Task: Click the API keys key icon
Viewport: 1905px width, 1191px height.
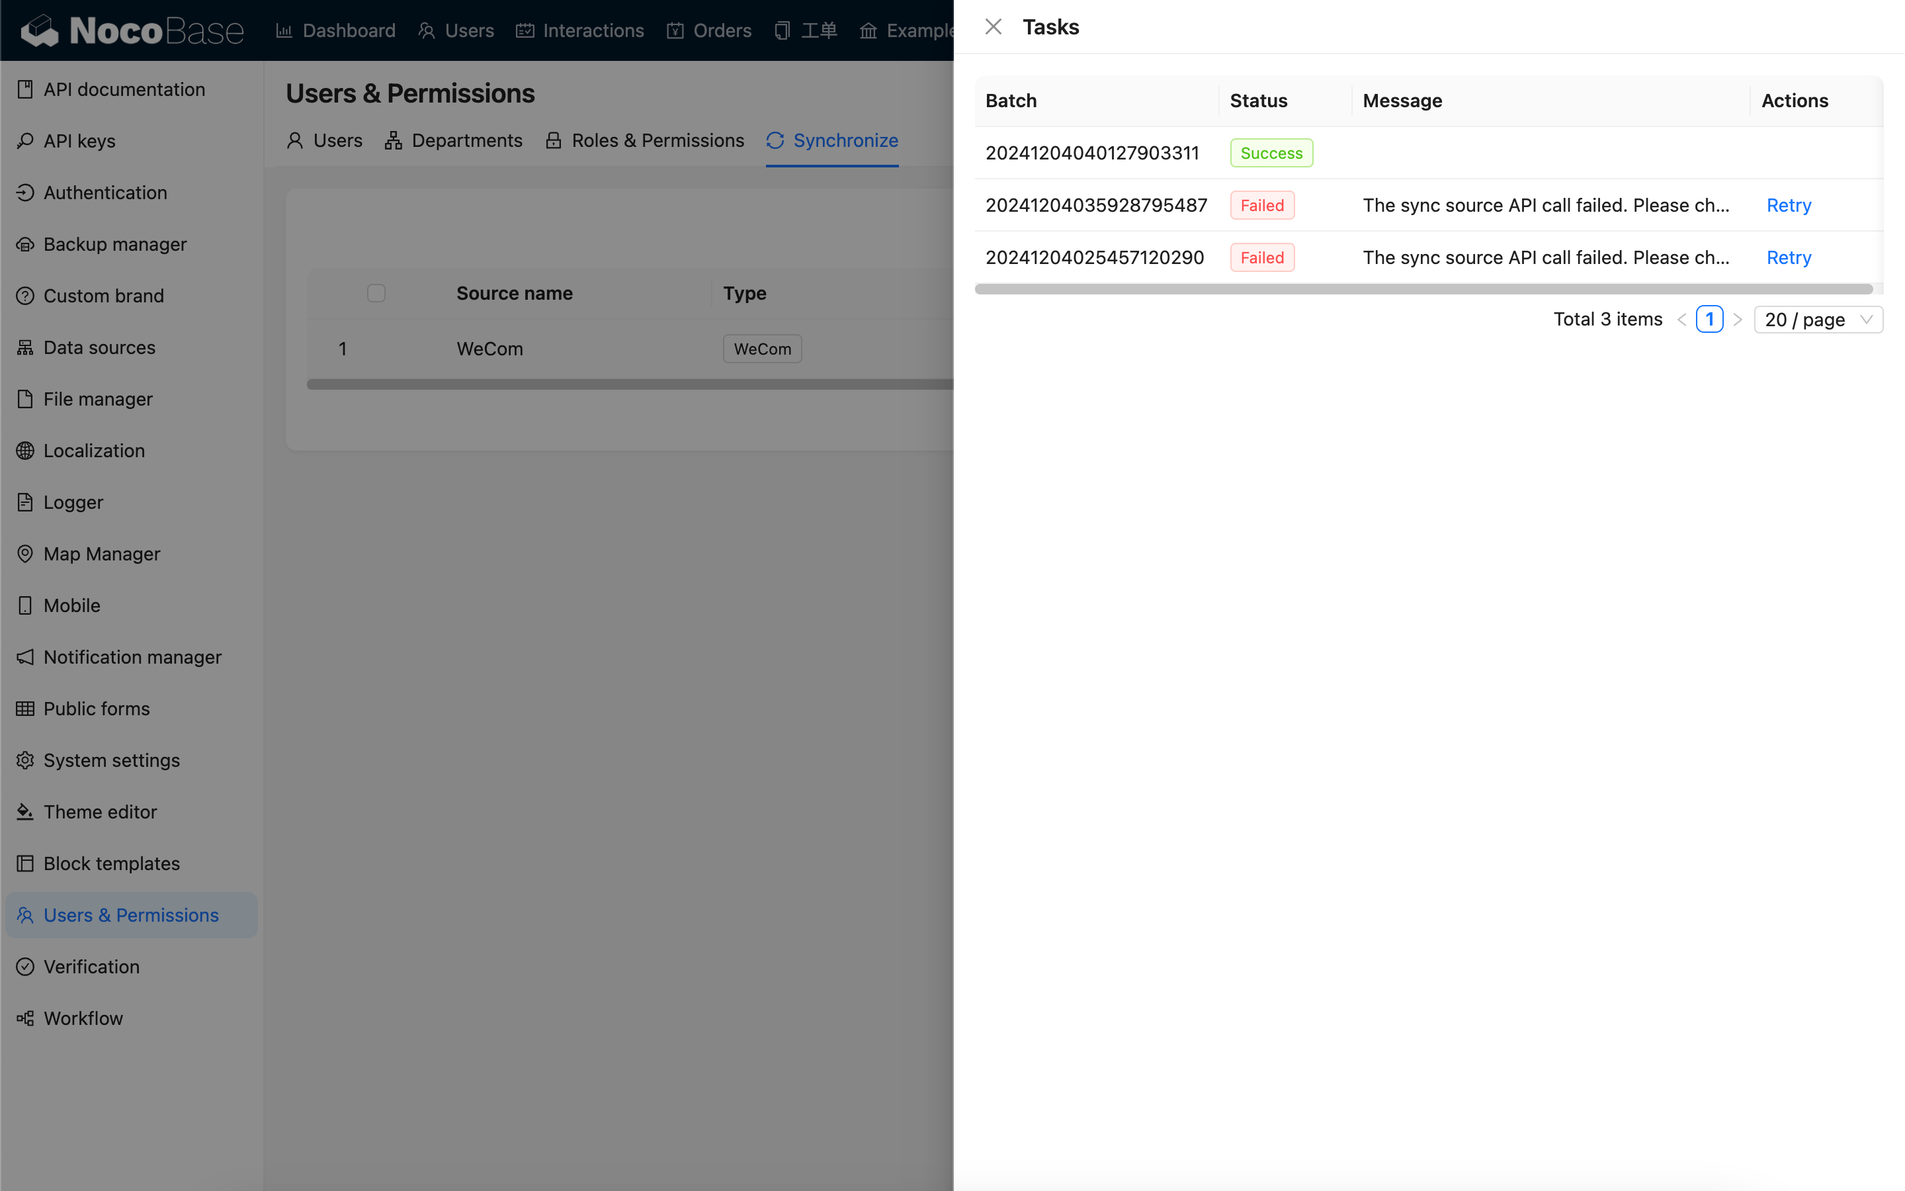Action: [x=25, y=141]
